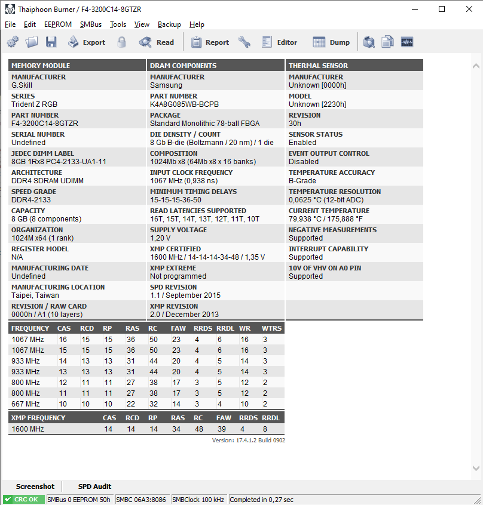Image resolution: width=483 pixels, height=505 pixels.
Task: Click the XMP FREQUENCY column header
Action: [38, 418]
